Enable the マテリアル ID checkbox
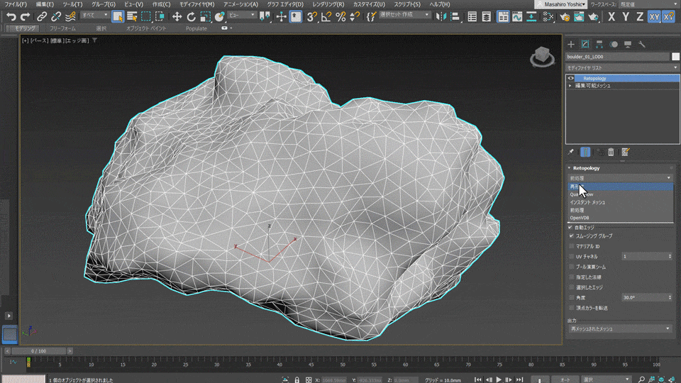Image resolution: width=681 pixels, height=383 pixels. click(x=571, y=246)
